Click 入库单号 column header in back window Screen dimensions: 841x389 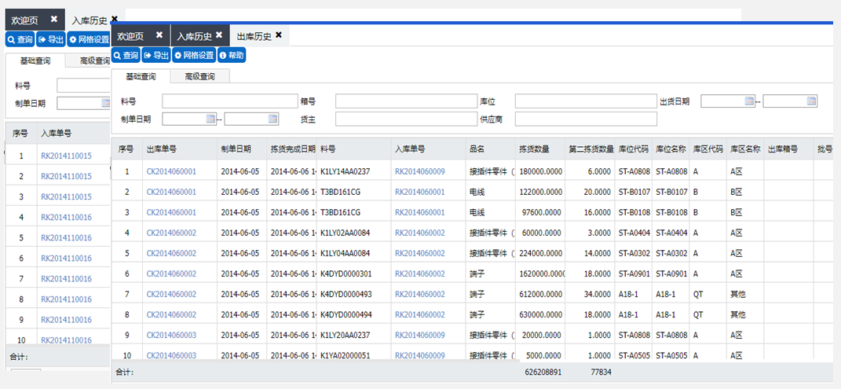[72, 134]
